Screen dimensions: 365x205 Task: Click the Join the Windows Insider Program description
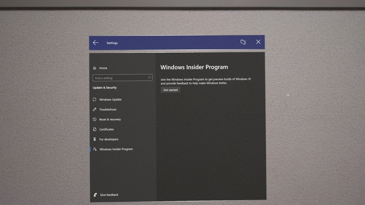[206, 81]
